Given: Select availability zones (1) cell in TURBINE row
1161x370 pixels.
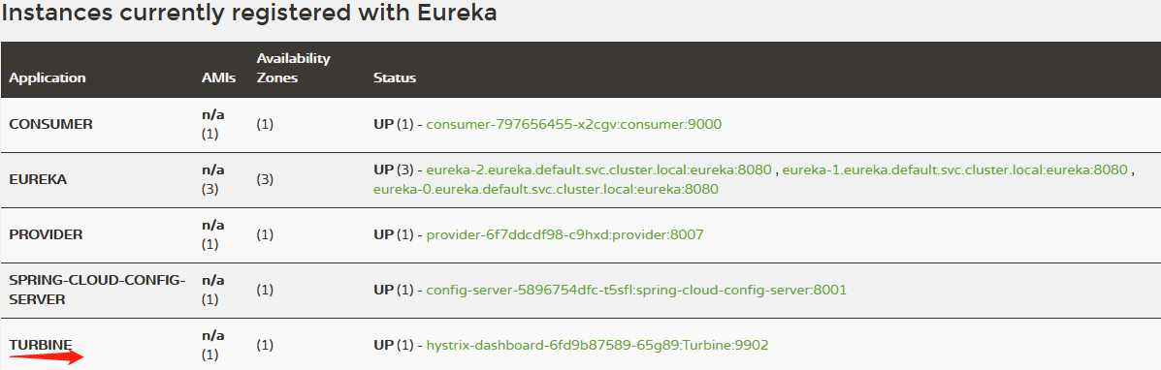Looking at the screenshot, I should tap(265, 345).
